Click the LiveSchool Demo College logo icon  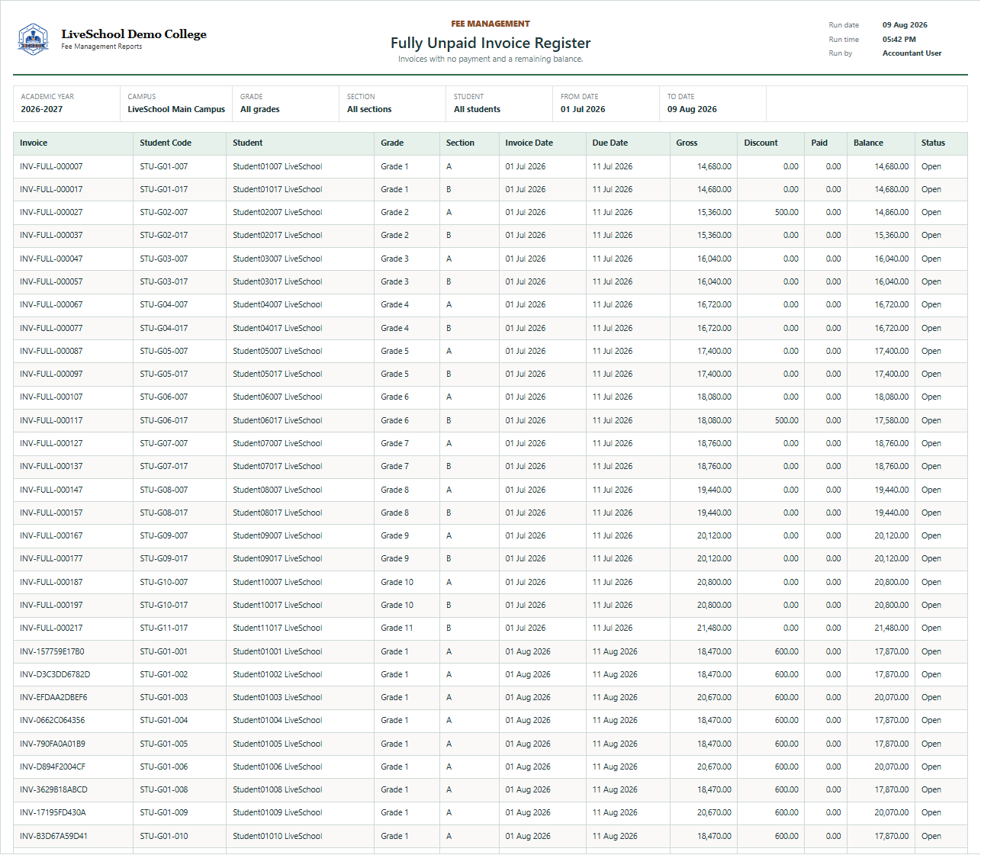[x=33, y=39]
